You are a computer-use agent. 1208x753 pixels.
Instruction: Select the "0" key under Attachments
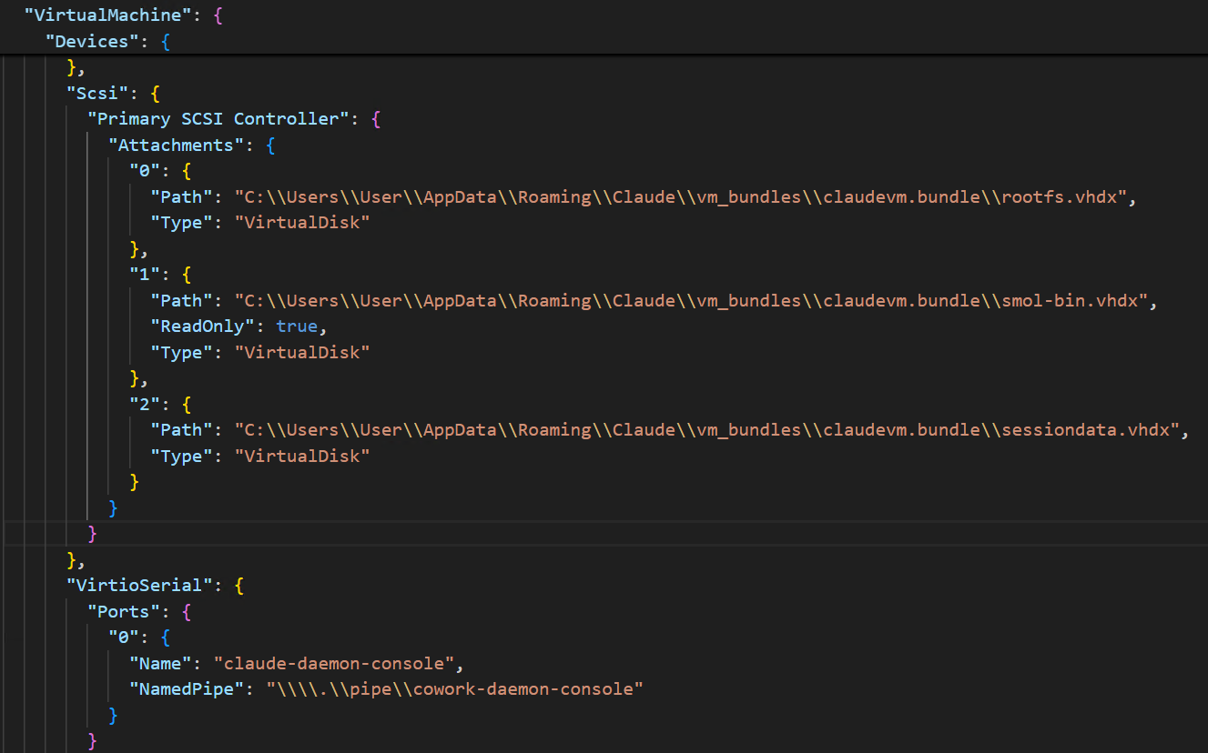click(145, 171)
